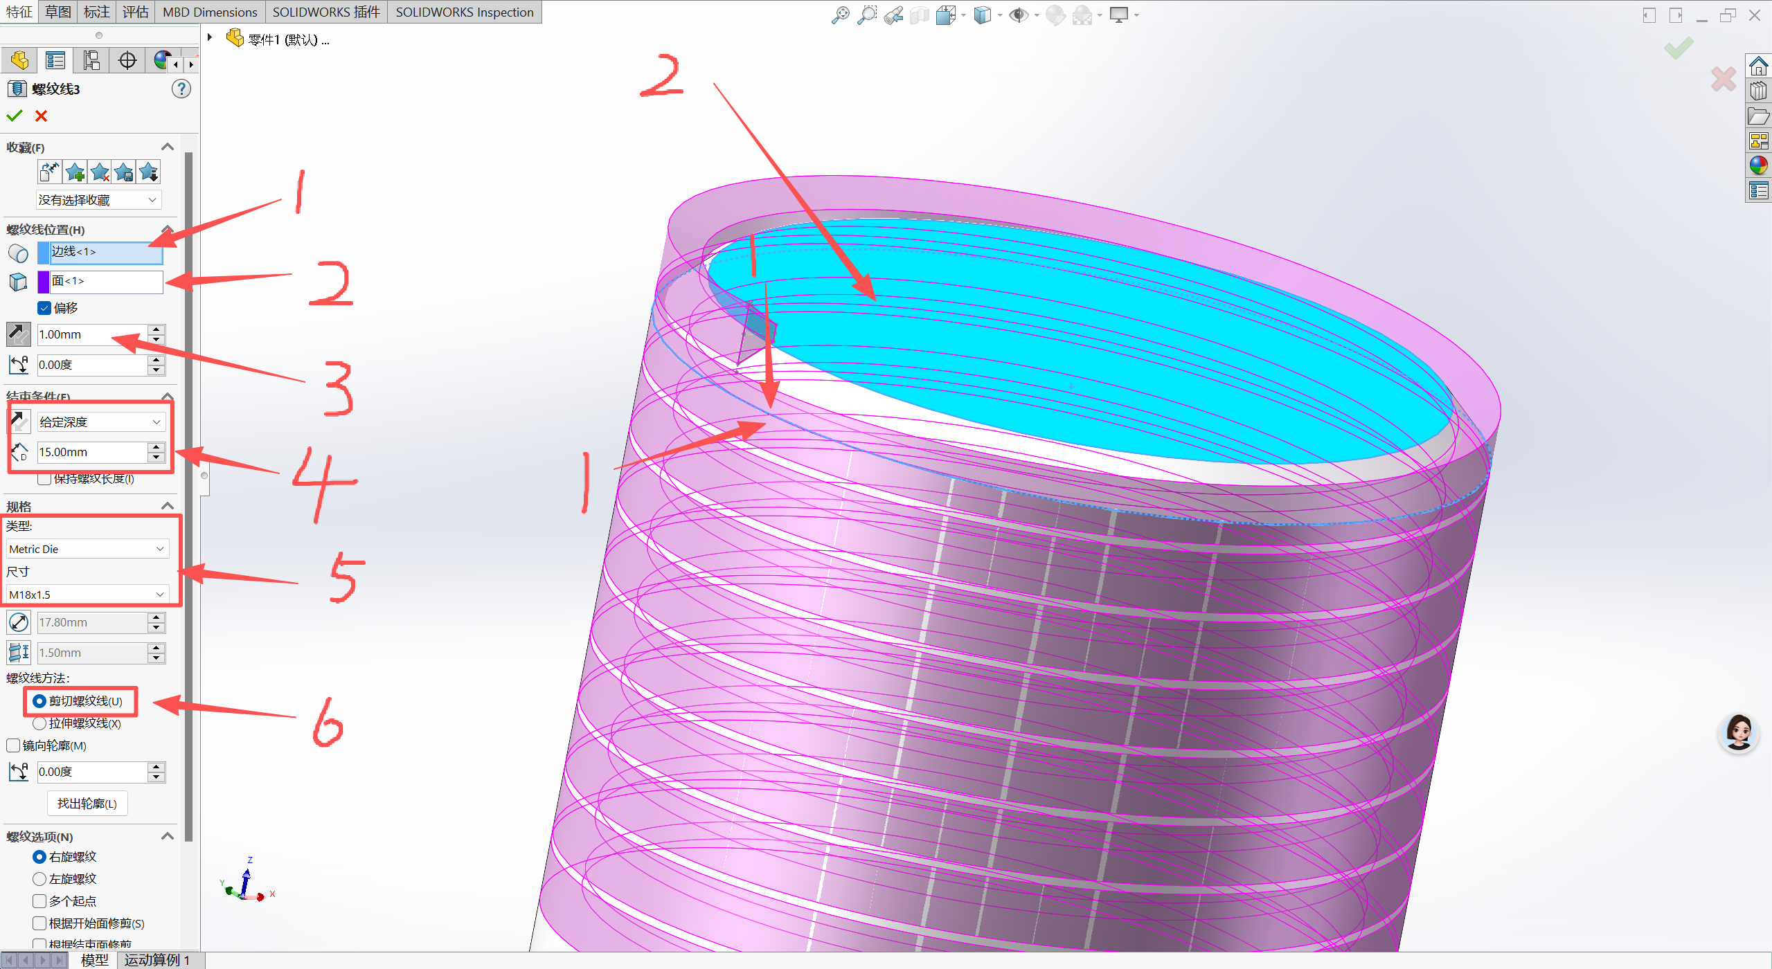Open the Design Library task pane icon
The image size is (1772, 969).
coord(1759,91)
